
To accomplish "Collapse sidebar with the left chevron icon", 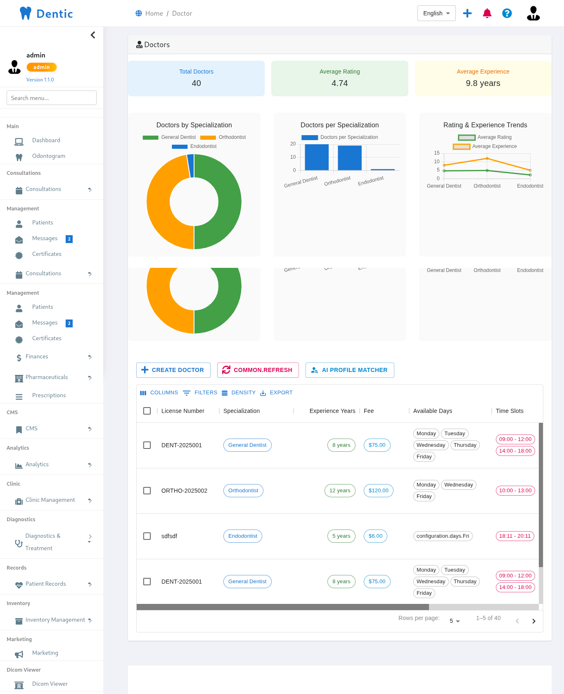I will 93,35.
